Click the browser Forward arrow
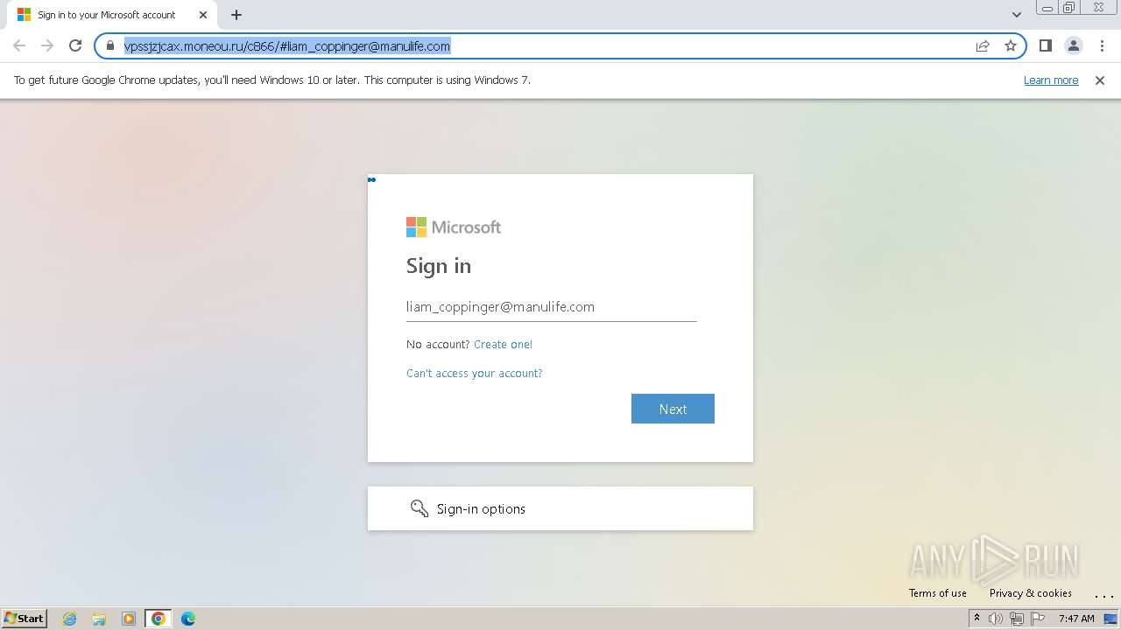Screen dimensions: 1121x630 click(47, 45)
